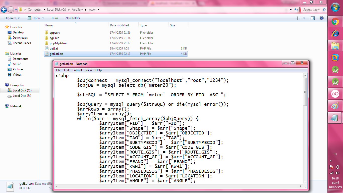This screenshot has width=343, height=193.
Task: Select the phpMyAdmin folder icon
Action: (x=46, y=43)
